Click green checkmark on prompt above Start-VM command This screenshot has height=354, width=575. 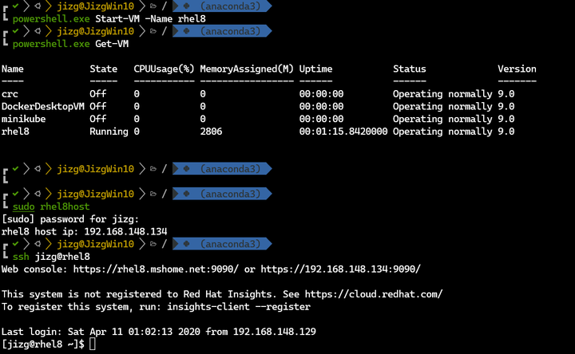15,6
